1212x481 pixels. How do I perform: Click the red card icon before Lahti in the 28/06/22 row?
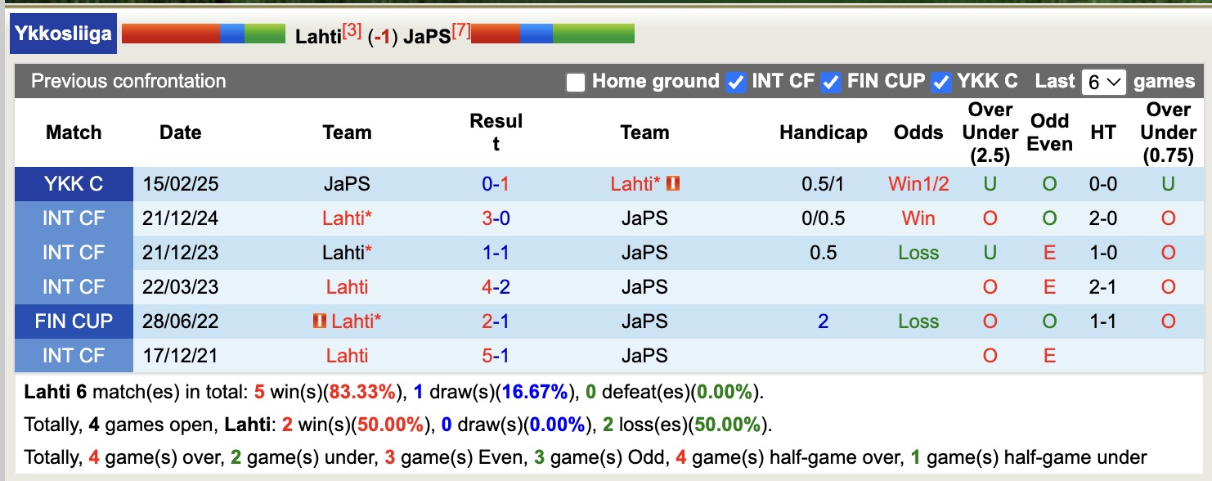click(x=319, y=321)
